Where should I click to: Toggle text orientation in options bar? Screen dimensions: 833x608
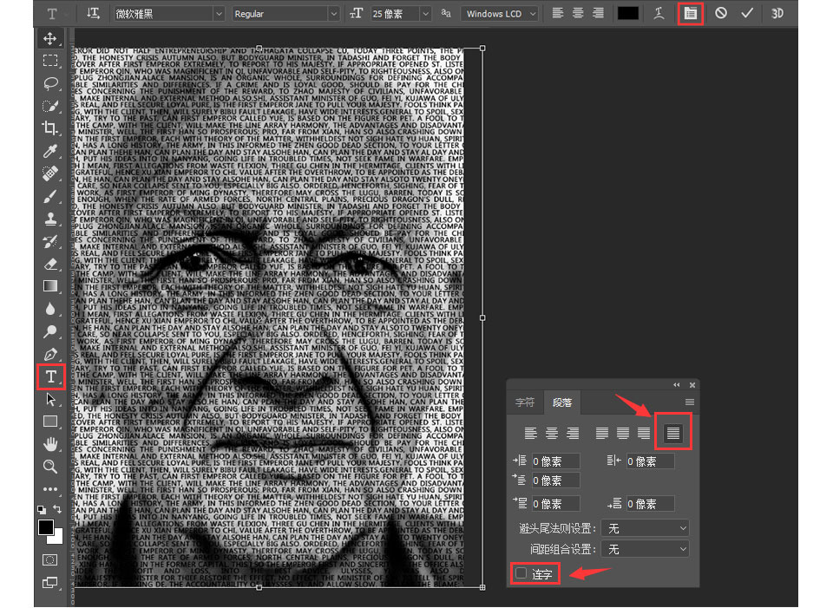93,13
